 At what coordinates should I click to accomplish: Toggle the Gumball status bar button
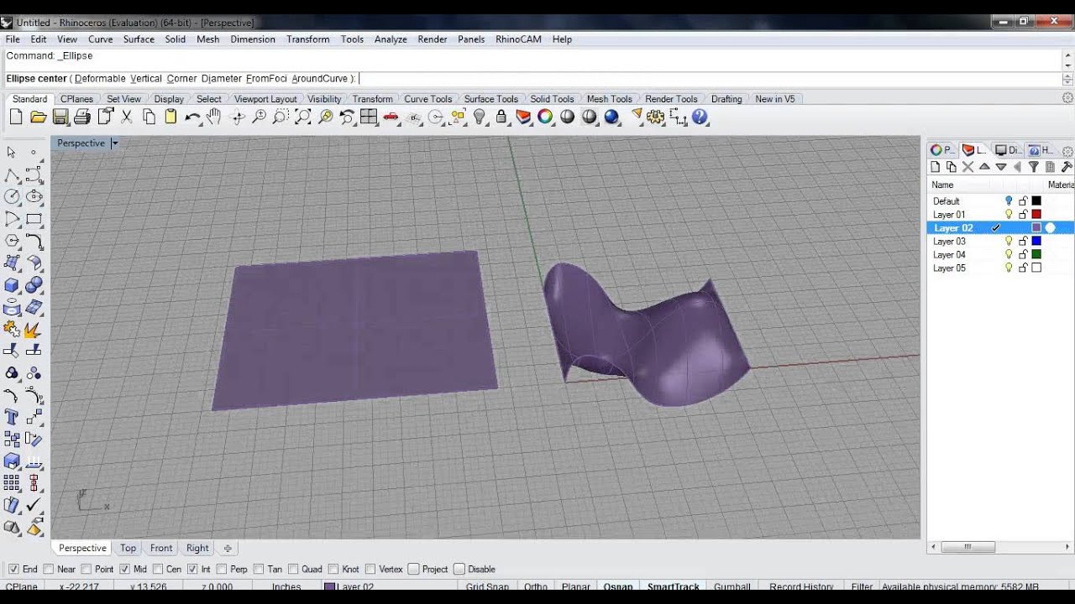point(732,586)
